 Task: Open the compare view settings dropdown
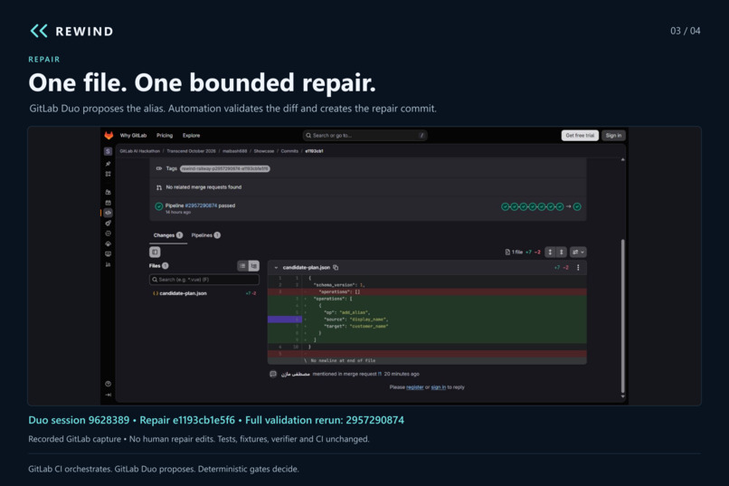pyautogui.click(x=578, y=253)
